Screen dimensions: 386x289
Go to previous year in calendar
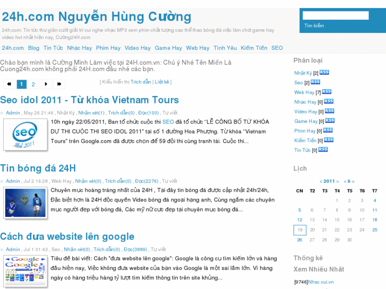pos(321,181)
